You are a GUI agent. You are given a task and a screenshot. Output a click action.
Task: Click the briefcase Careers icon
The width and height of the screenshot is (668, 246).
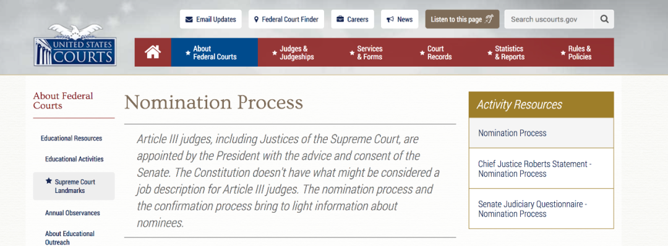click(340, 20)
